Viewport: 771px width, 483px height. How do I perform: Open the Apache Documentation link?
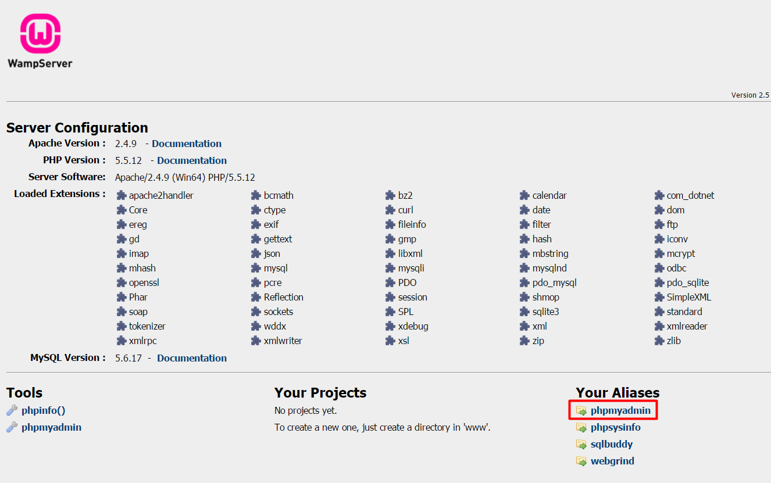[187, 144]
